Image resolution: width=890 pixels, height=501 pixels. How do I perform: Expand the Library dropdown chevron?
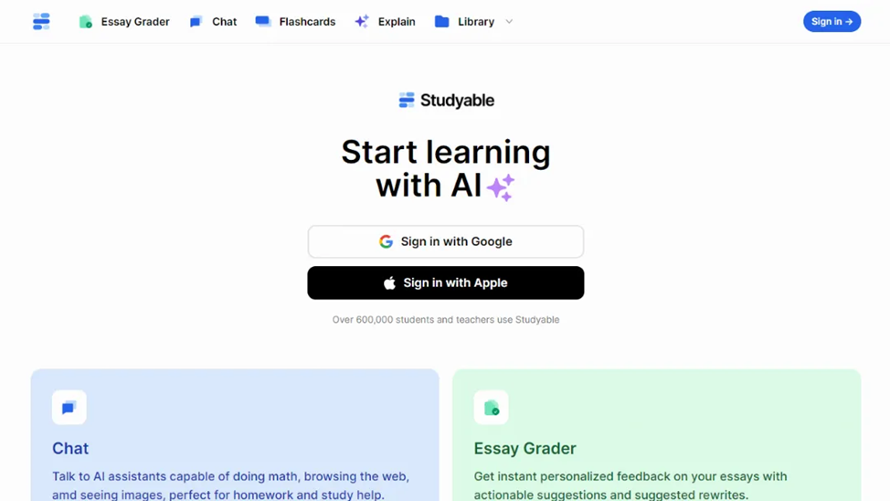coord(509,22)
